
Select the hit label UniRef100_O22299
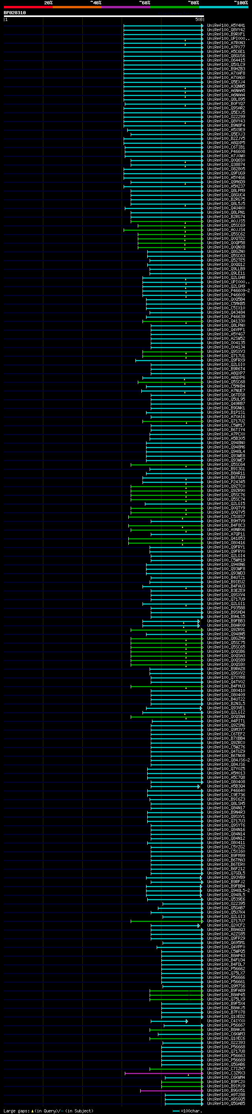(x=226, y=117)
